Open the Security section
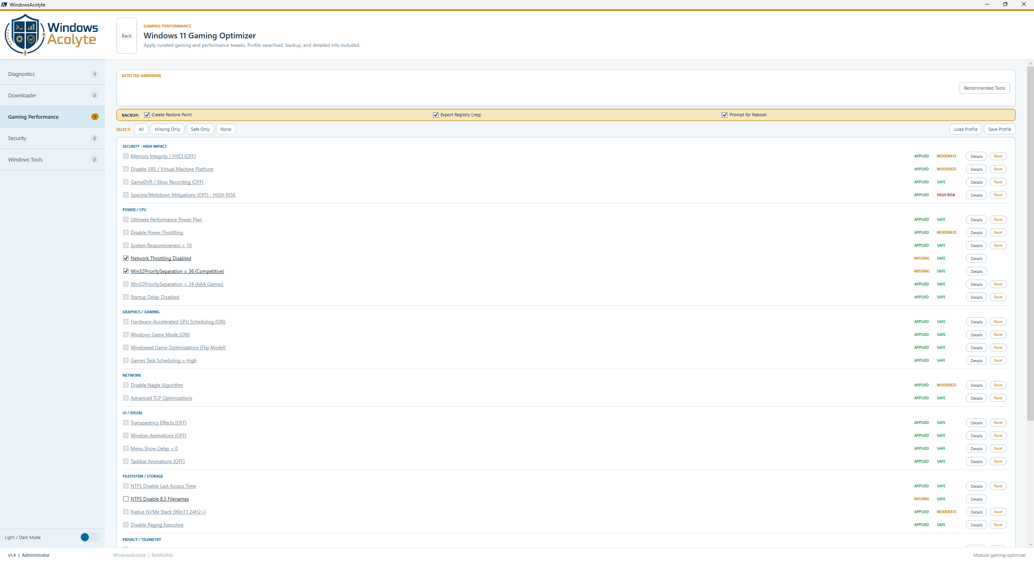 click(x=53, y=138)
